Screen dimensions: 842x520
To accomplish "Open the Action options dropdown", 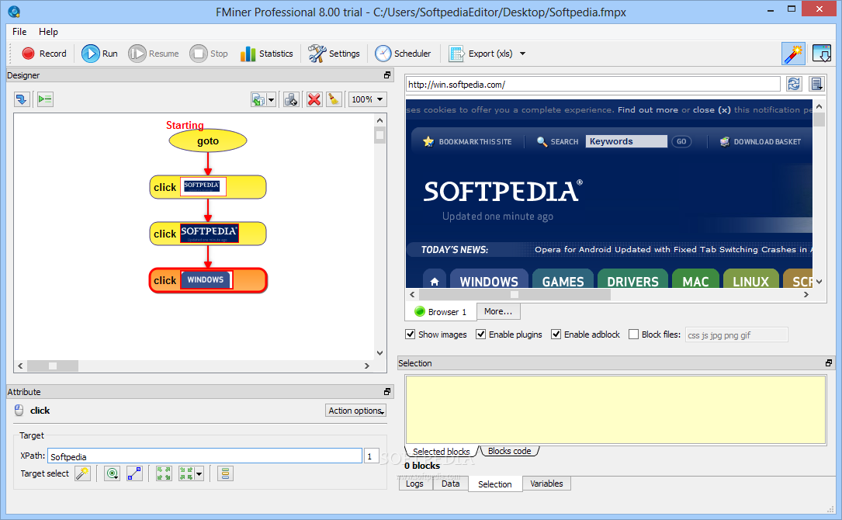I will click(355, 411).
